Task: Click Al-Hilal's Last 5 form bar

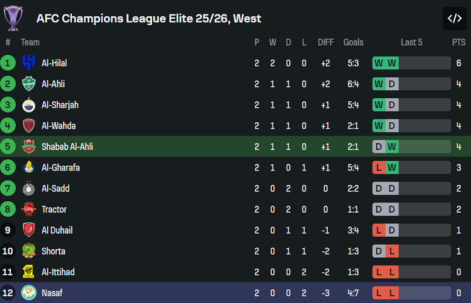Action: pos(411,63)
